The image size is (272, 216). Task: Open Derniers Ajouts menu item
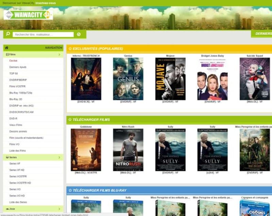point(18,67)
